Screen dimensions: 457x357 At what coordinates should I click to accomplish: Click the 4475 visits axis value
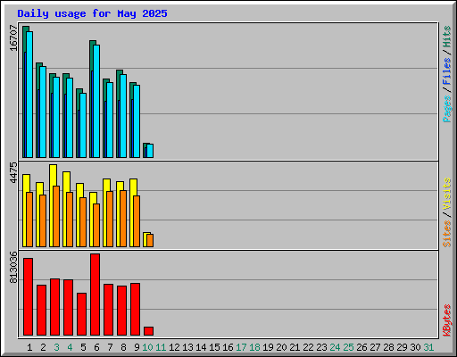pos(13,172)
